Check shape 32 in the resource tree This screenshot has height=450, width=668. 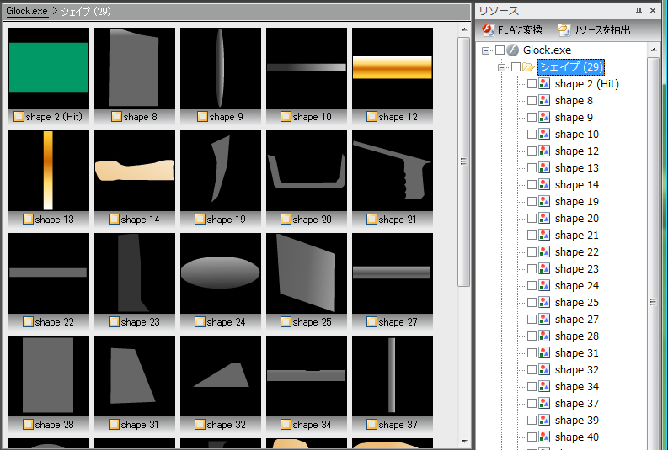click(x=532, y=369)
